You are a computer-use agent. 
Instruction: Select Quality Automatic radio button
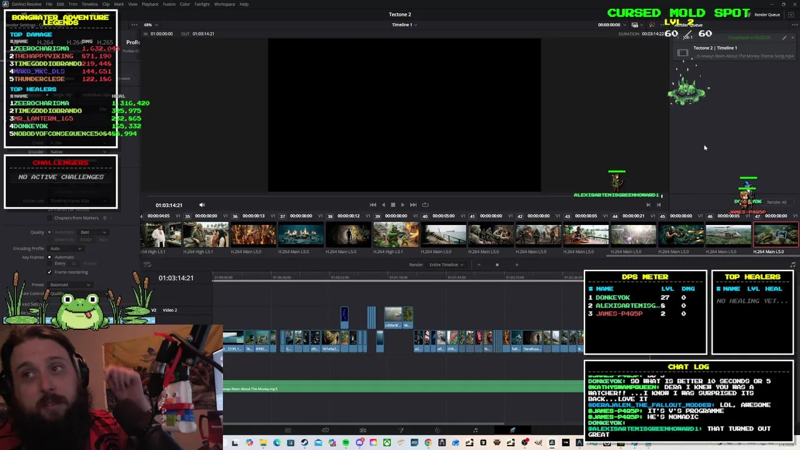pos(50,232)
